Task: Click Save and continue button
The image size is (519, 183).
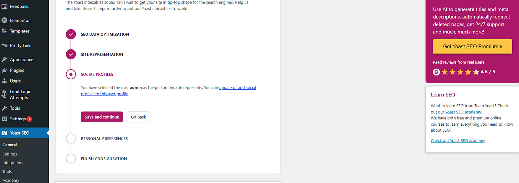Action: [x=102, y=117]
